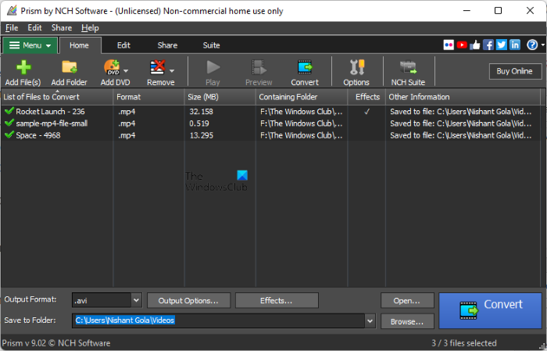
Task: Click the green check beside Rocket Launch - 236
Action: click(x=9, y=111)
